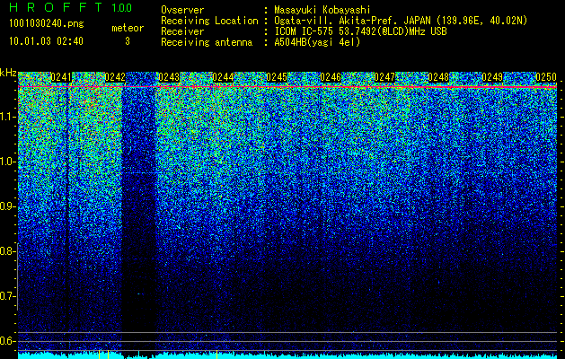Click the 0248 time marker
The width and height of the screenshot is (565, 359).
[x=438, y=77]
